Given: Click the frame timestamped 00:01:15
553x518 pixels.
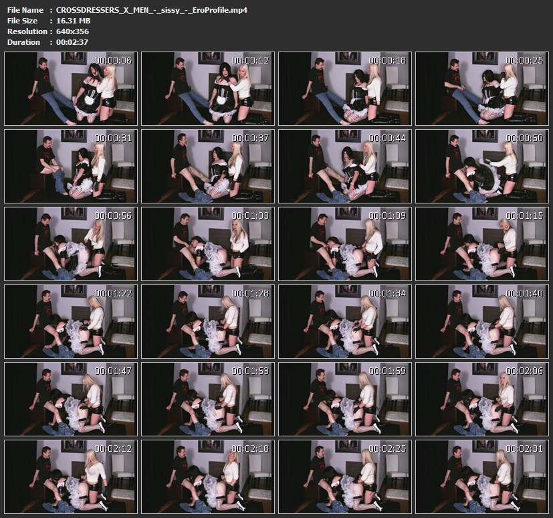Looking at the screenshot, I should pos(482,244).
